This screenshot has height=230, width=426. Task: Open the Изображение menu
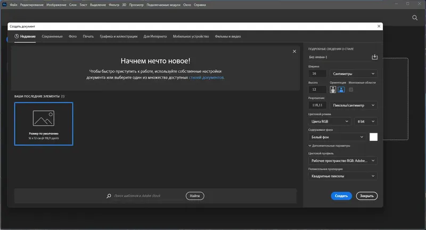[x=56, y=5]
